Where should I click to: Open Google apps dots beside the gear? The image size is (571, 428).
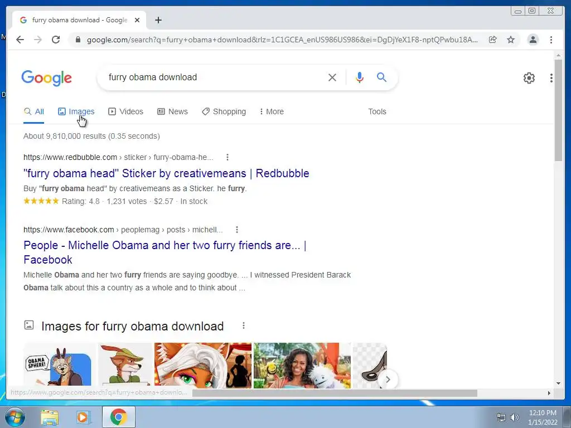(x=551, y=77)
